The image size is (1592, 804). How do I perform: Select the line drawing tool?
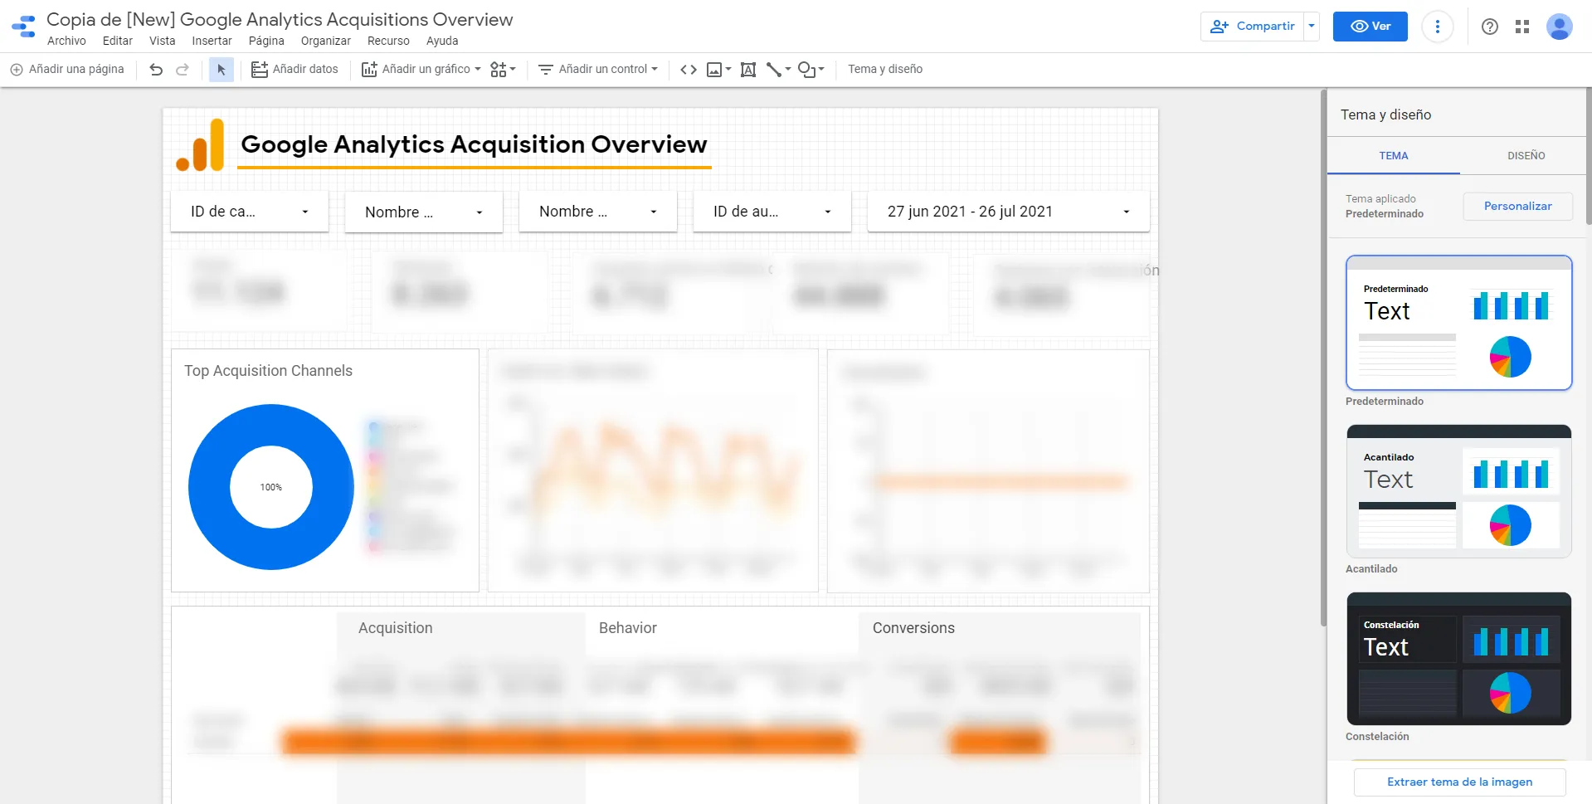point(778,70)
